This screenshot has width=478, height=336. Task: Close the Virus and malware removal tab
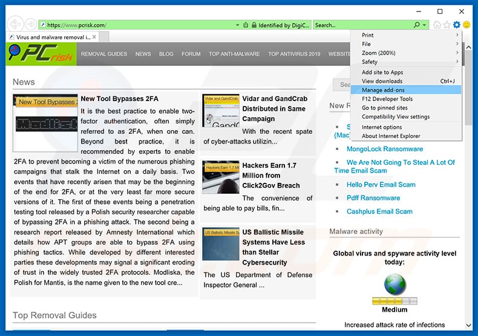(x=94, y=37)
